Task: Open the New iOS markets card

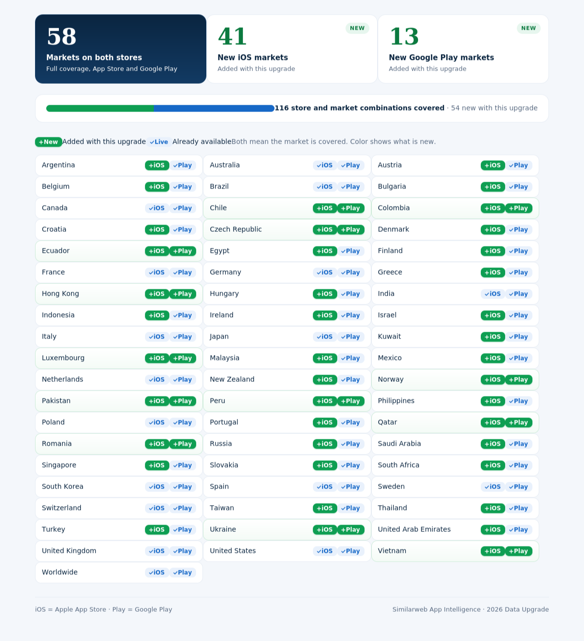Action: click(x=292, y=49)
